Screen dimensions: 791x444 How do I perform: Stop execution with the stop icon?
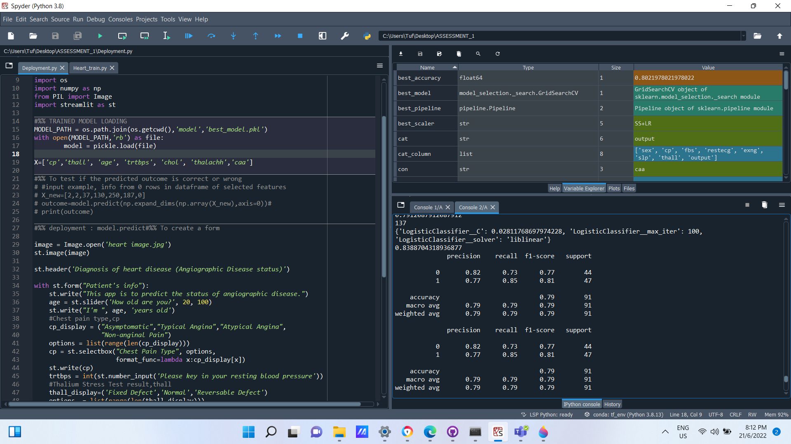coord(300,36)
